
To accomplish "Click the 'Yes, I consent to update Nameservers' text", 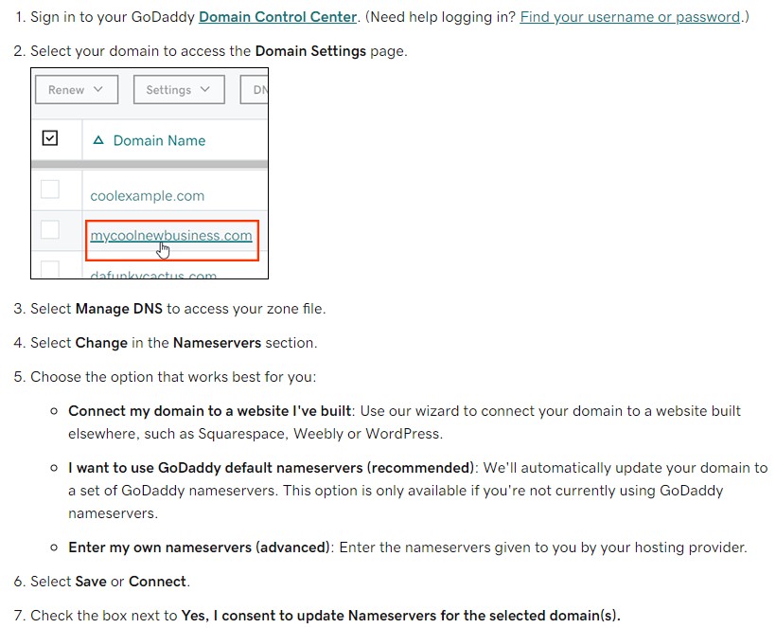I will pyautogui.click(x=401, y=616).
